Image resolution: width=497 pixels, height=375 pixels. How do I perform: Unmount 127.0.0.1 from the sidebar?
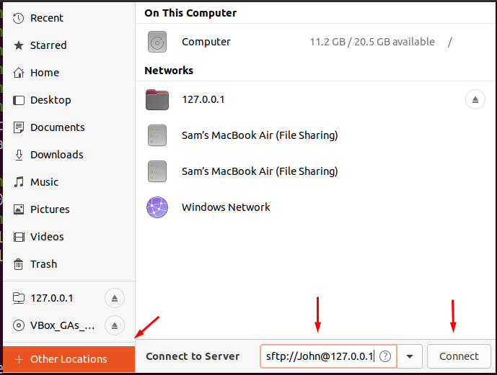(115, 298)
